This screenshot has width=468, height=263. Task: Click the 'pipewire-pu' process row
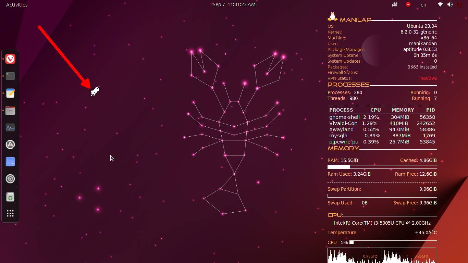382,142
